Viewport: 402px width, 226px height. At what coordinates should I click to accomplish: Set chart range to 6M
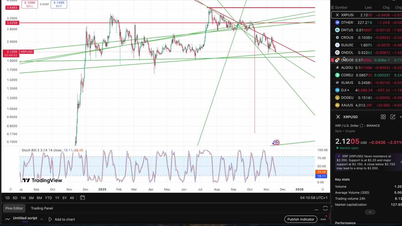coord(39,198)
